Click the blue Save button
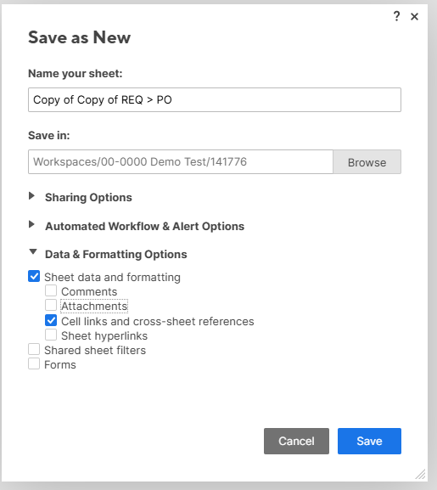Image resolution: width=437 pixels, height=490 pixels. (x=369, y=441)
